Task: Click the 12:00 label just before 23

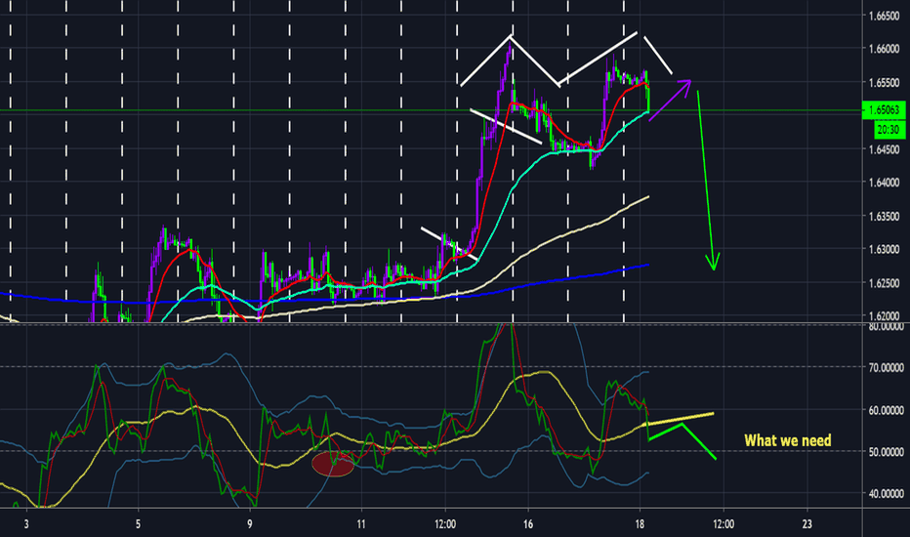Action: coord(724,524)
